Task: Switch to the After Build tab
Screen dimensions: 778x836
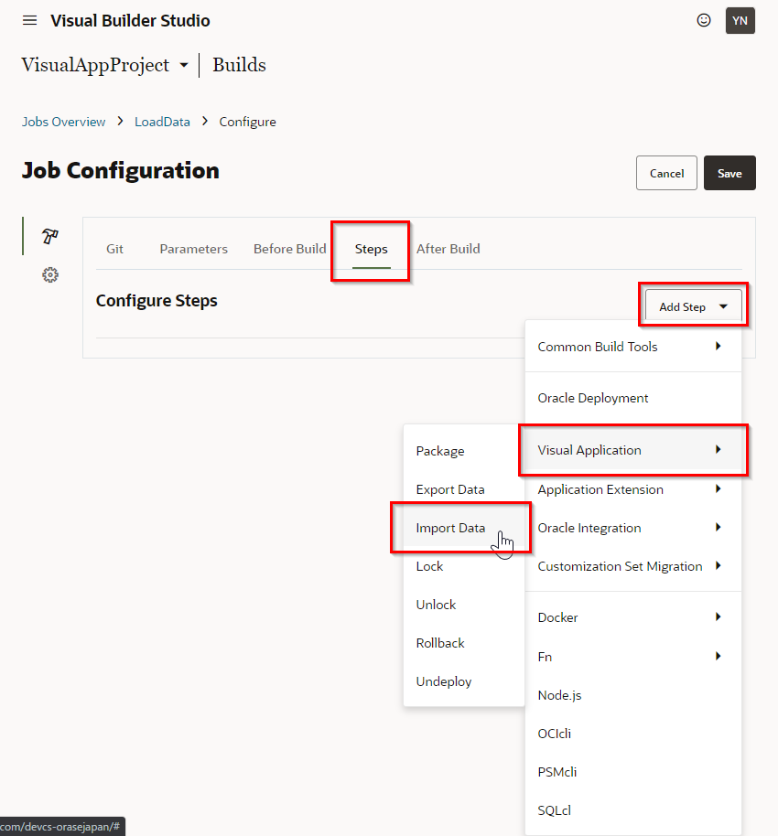Action: [448, 249]
